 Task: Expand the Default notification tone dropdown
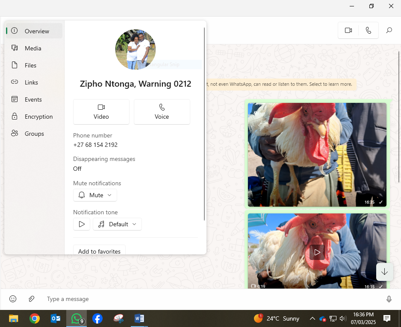pyautogui.click(x=117, y=224)
